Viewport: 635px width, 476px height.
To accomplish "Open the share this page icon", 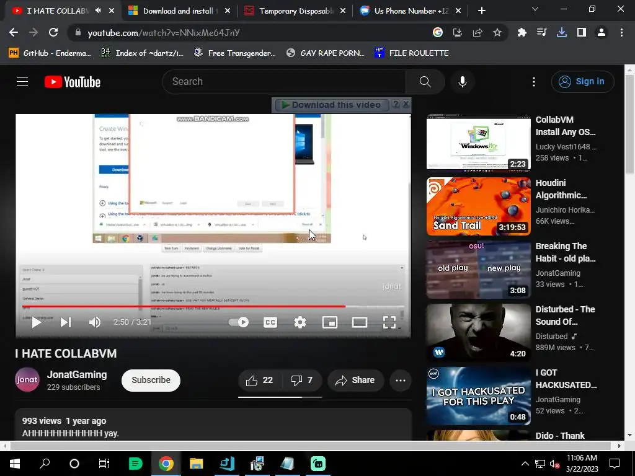I will tap(477, 32).
